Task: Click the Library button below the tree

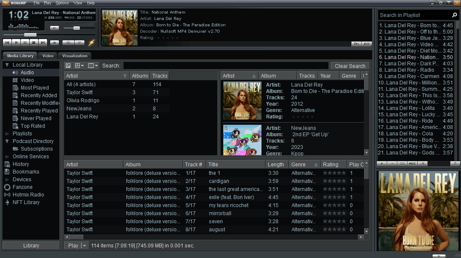Action: pos(31,246)
